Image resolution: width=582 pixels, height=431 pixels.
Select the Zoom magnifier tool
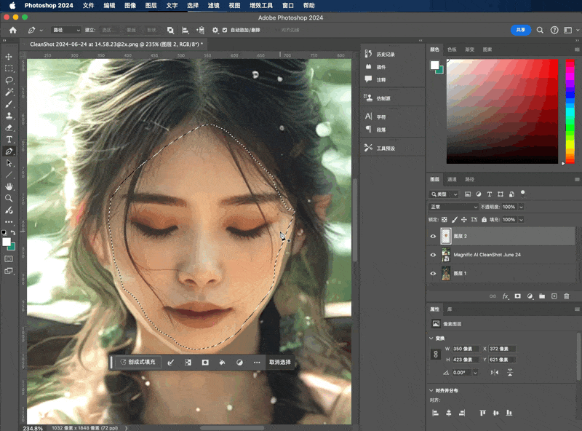(x=9, y=199)
